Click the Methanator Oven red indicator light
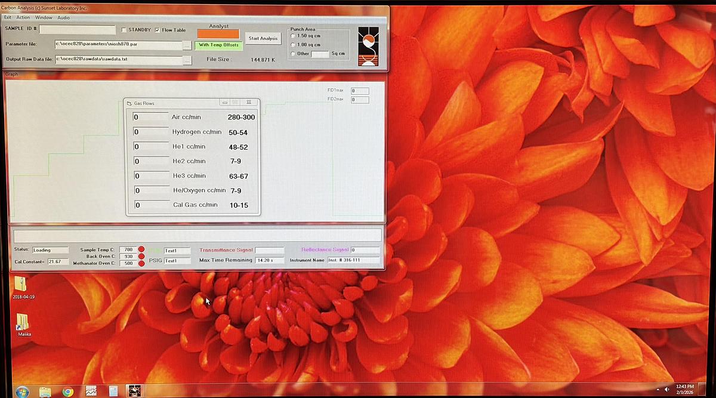The width and height of the screenshot is (716, 398). click(x=141, y=263)
